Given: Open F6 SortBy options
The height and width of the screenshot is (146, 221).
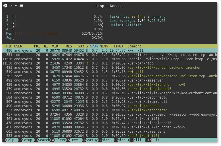Looking at the screenshot, I should [90, 140].
